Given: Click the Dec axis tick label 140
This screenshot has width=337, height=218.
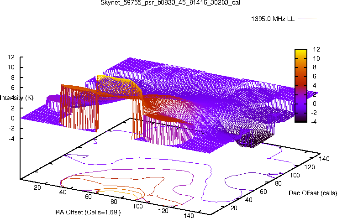Looking at the screenshot, I should click(324, 159).
